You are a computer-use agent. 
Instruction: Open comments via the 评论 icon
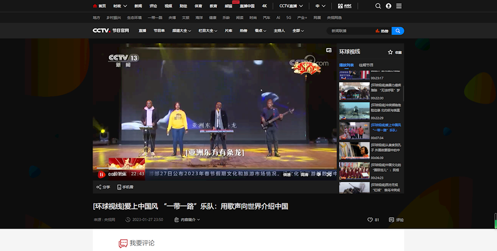pyautogui.click(x=392, y=220)
